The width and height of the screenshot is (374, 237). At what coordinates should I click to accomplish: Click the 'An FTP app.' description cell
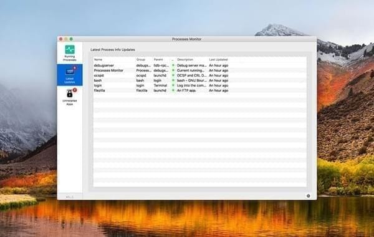pos(186,90)
